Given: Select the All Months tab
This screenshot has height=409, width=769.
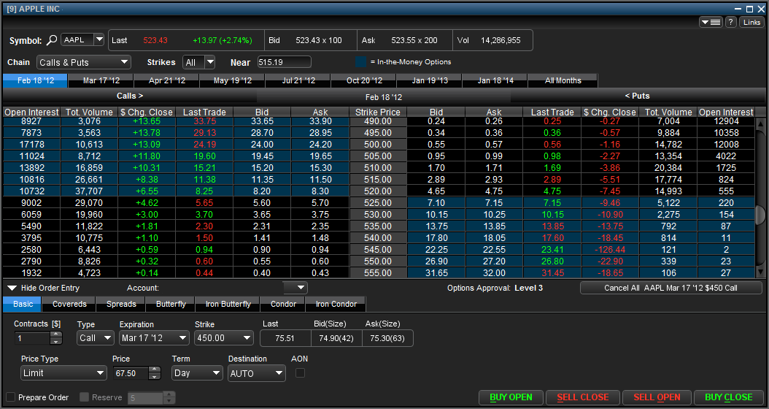Looking at the screenshot, I should 563,80.
